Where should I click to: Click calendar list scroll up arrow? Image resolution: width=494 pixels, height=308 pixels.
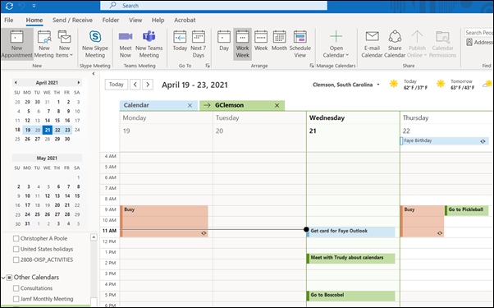[94, 237]
